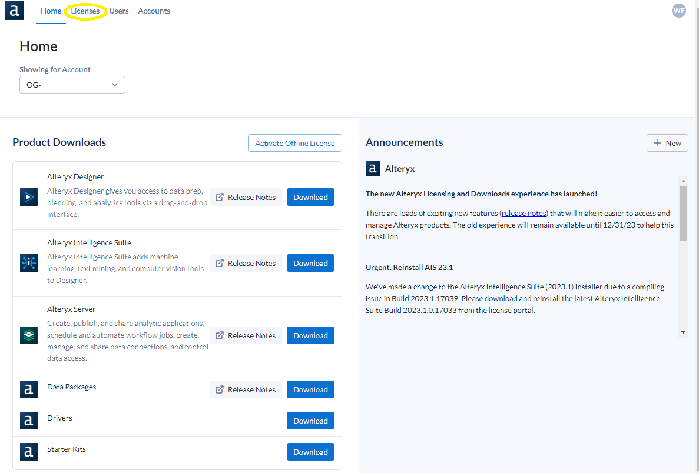Click the Alteryx Server title text
Screen dimensions: 699x473
pyautogui.click(x=71, y=309)
